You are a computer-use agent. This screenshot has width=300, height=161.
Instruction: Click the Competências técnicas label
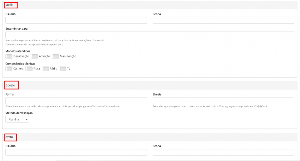point(20,64)
